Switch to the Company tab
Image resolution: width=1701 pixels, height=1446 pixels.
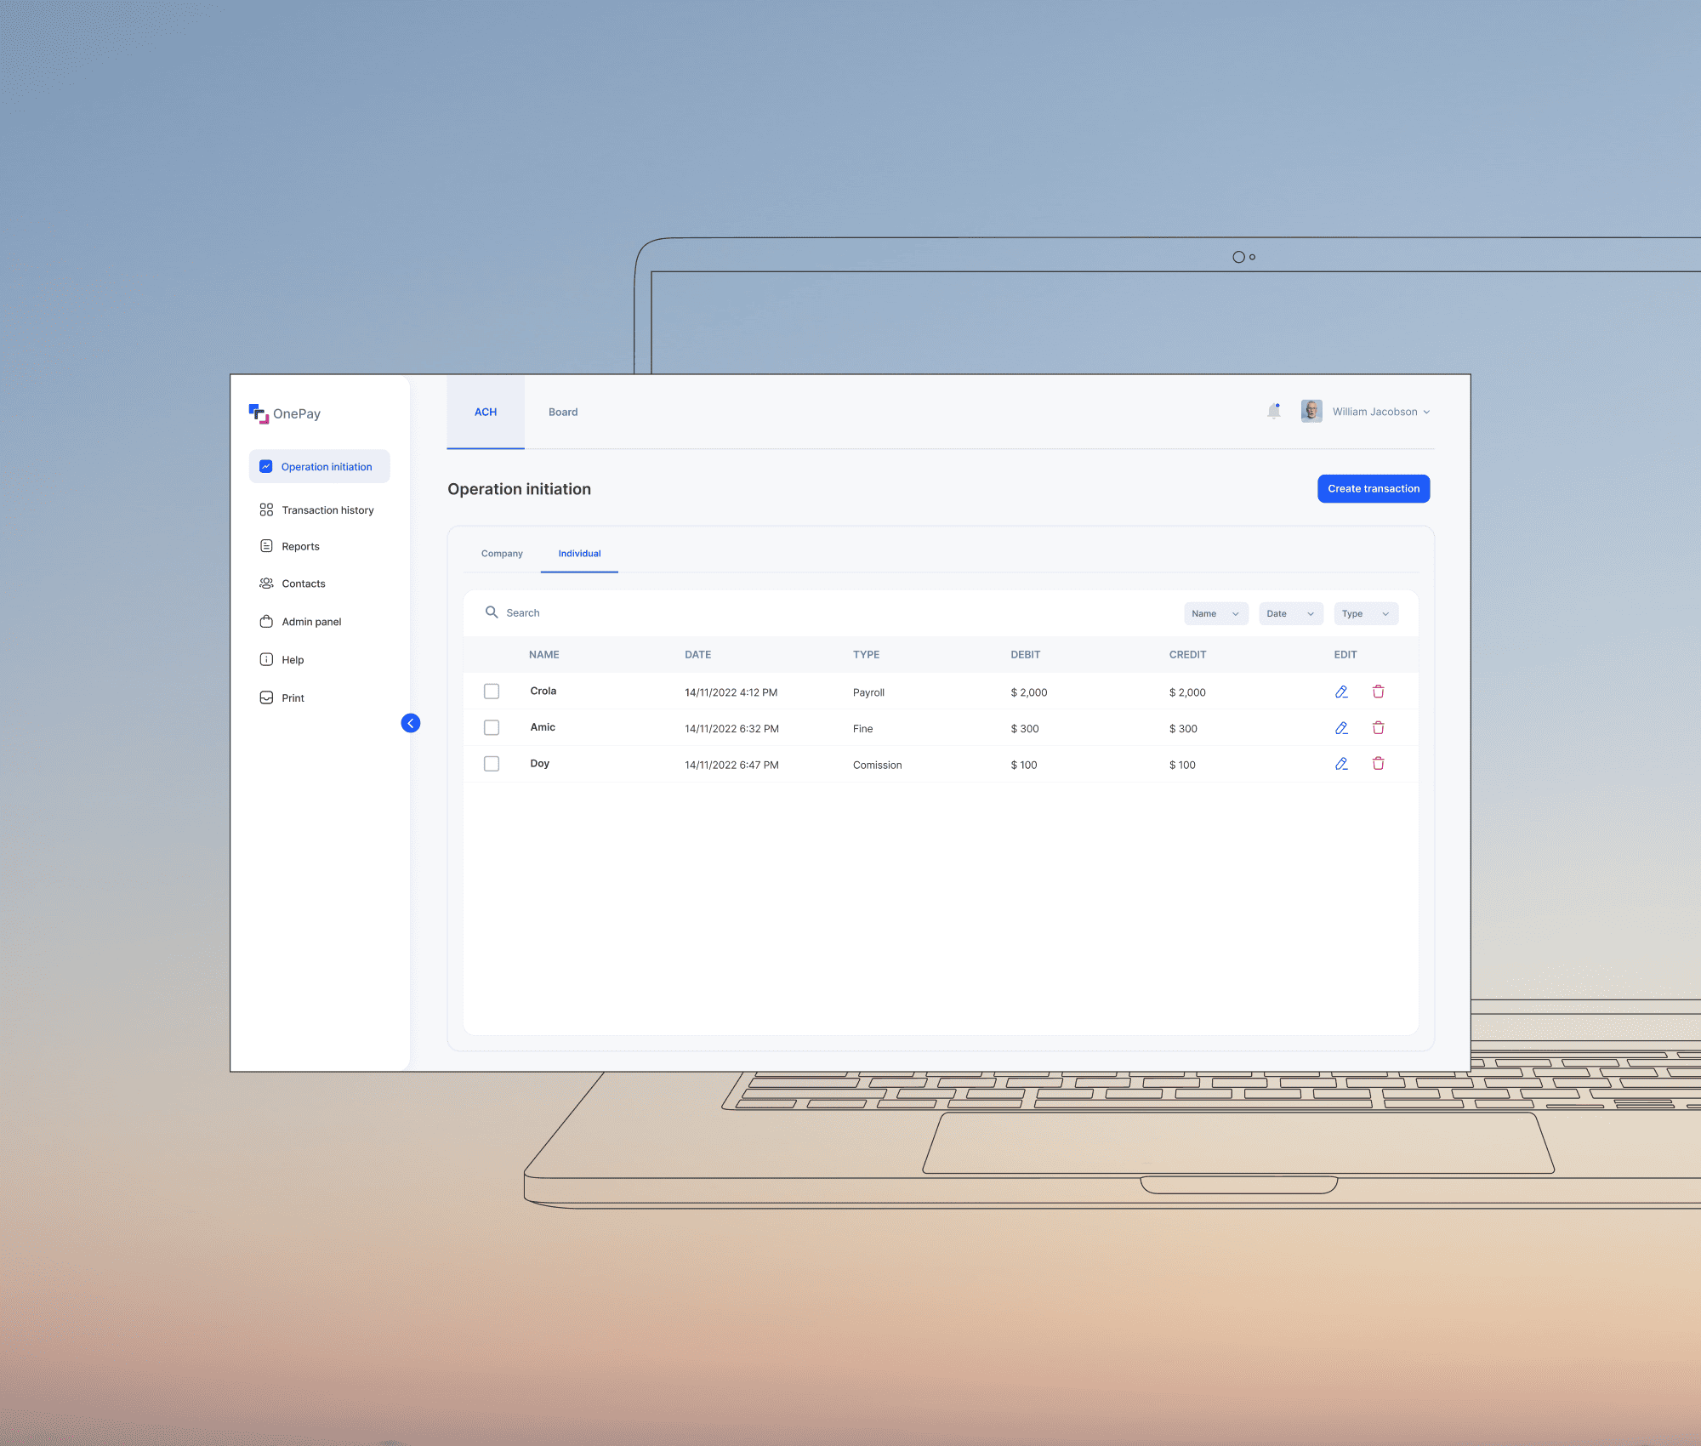click(502, 554)
